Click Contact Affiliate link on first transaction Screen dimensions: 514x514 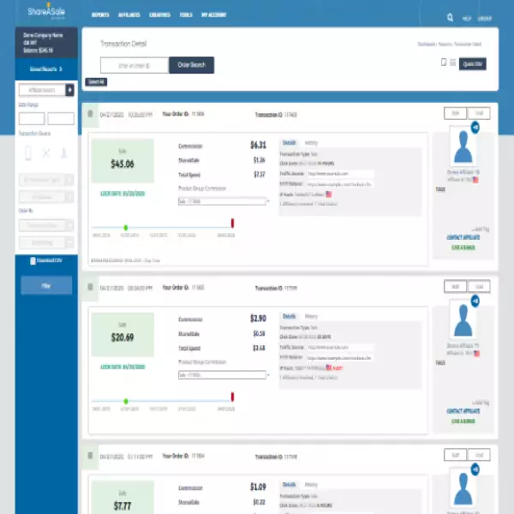point(463,236)
